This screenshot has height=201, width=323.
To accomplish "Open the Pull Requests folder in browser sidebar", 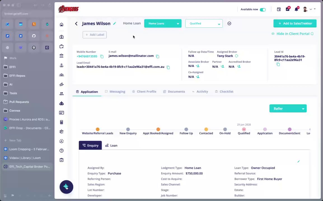I will pos(27,102).
